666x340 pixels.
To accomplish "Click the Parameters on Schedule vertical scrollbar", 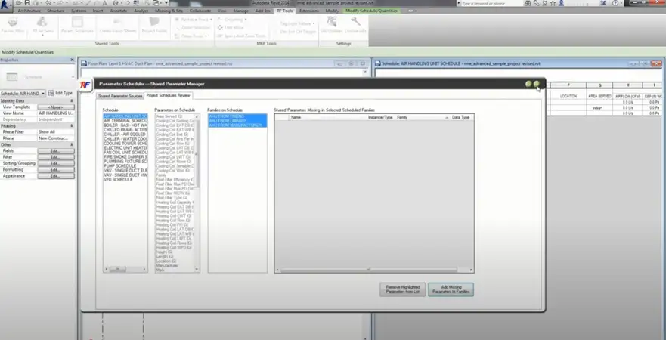I will [197, 192].
